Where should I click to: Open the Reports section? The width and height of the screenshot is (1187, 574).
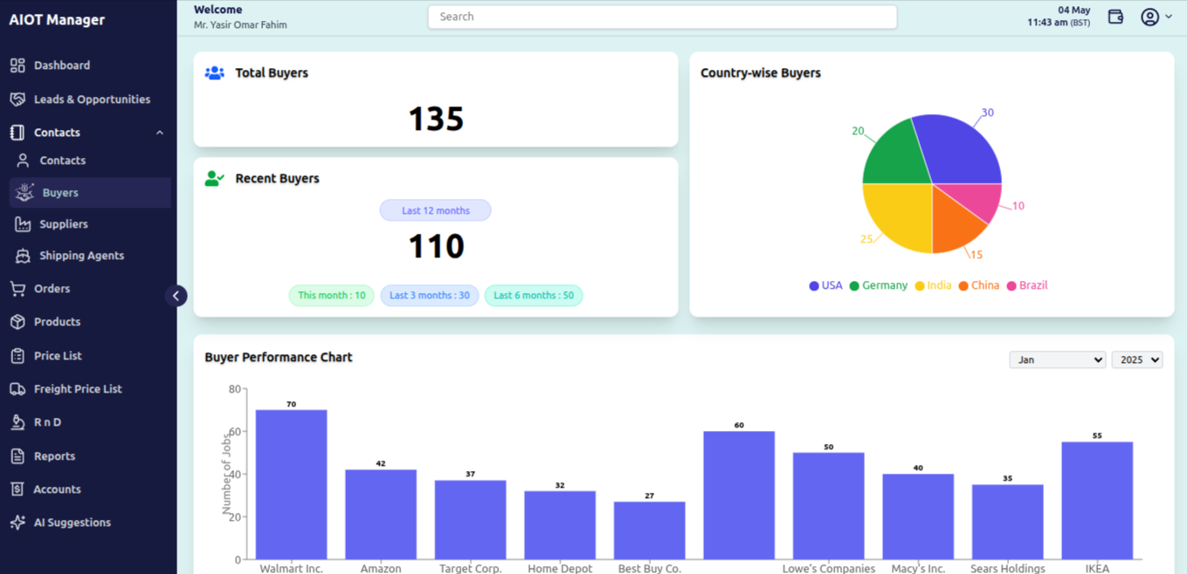(x=54, y=456)
